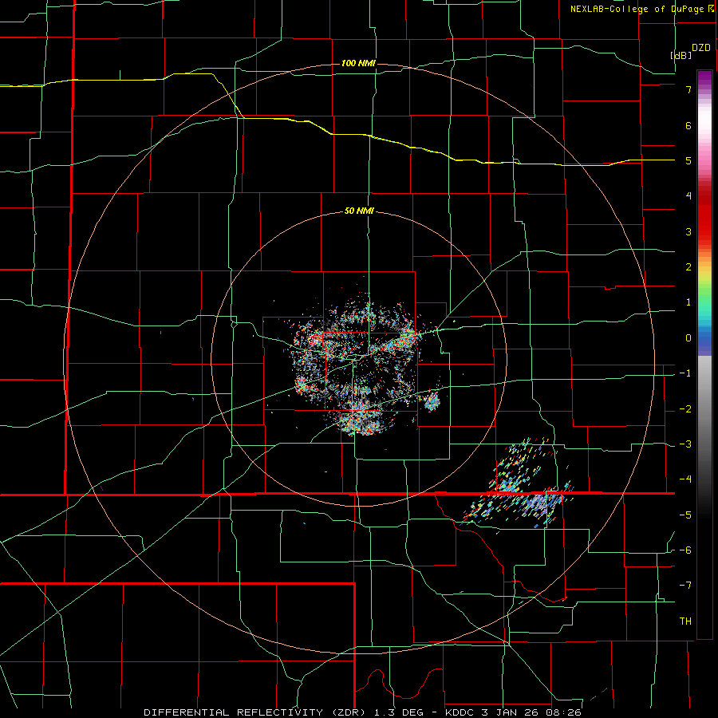
Task: Click the 50 NMI range ring label
Action: [359, 211]
